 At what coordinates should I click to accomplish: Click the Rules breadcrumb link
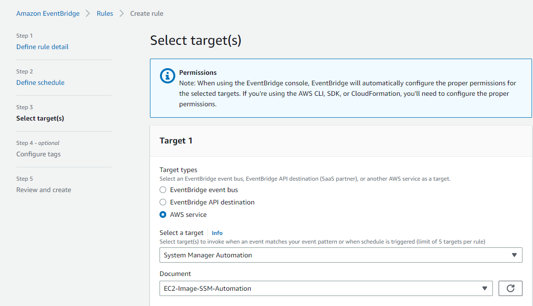tap(105, 13)
